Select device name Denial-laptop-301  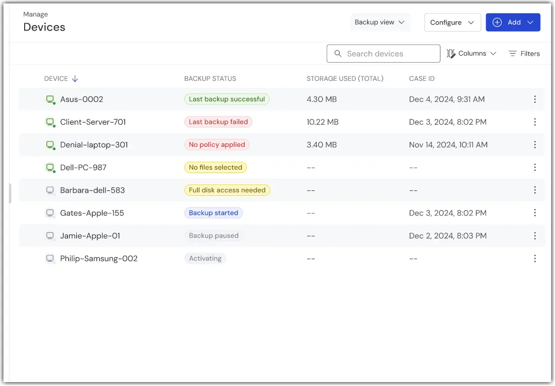[x=94, y=145]
